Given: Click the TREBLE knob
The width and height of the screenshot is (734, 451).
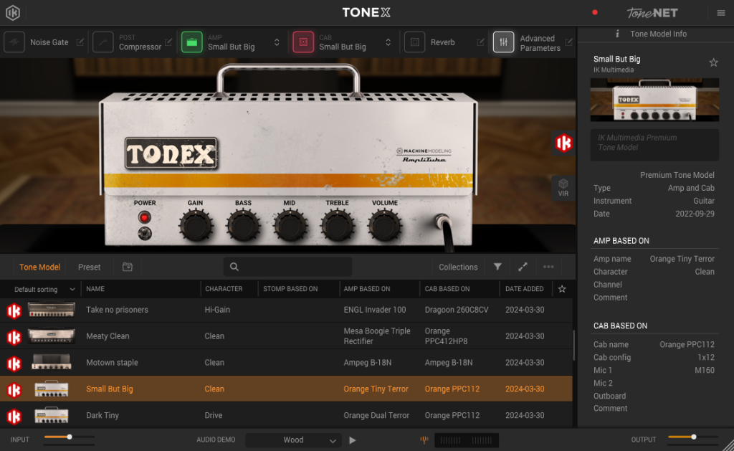Looking at the screenshot, I should click(337, 226).
